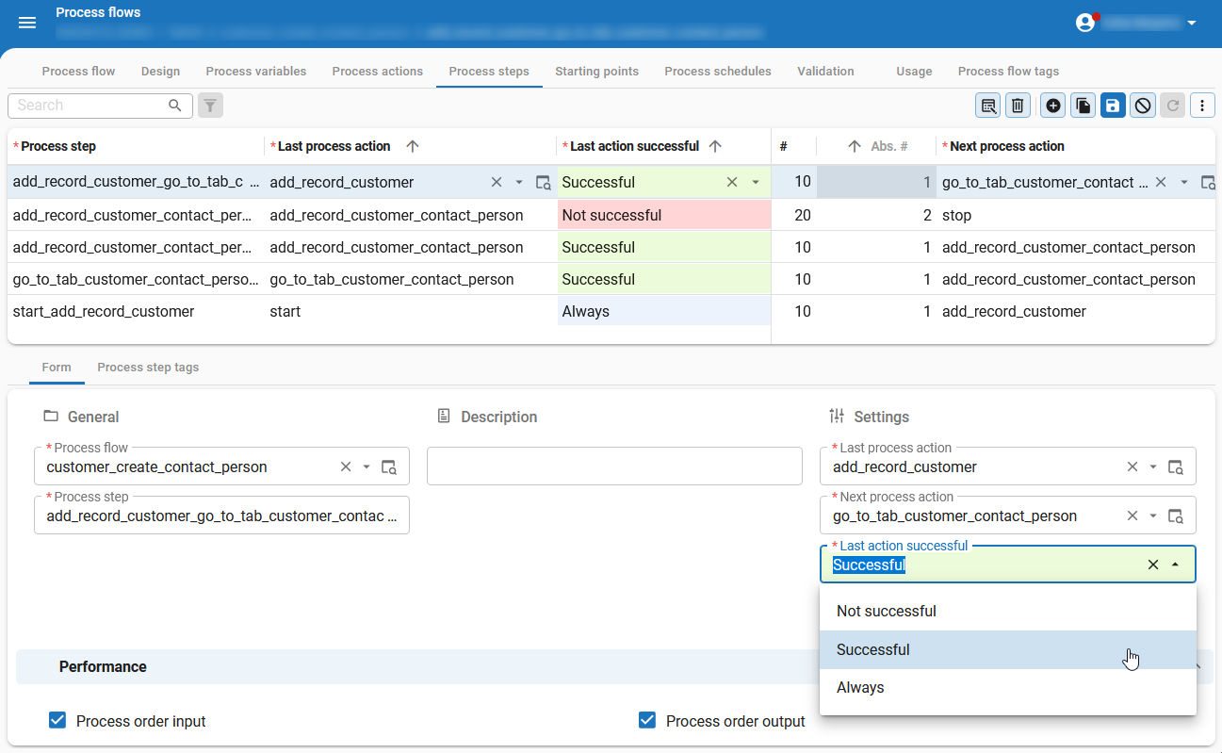Cancel editing with the prohibit icon
The image size is (1222, 753).
(1143, 106)
